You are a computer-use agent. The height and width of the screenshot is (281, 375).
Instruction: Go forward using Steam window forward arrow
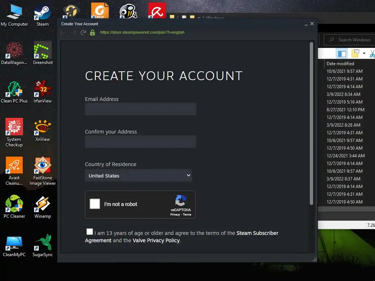(x=73, y=33)
